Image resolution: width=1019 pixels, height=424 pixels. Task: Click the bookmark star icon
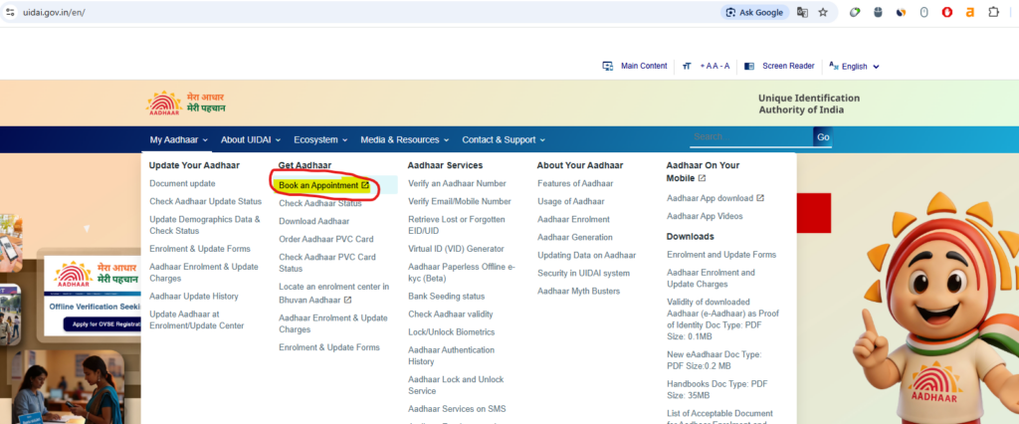[x=823, y=12]
